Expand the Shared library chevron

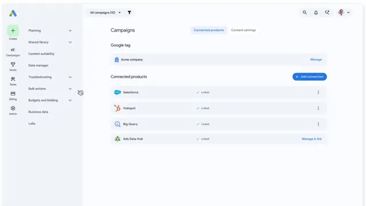[x=70, y=42]
